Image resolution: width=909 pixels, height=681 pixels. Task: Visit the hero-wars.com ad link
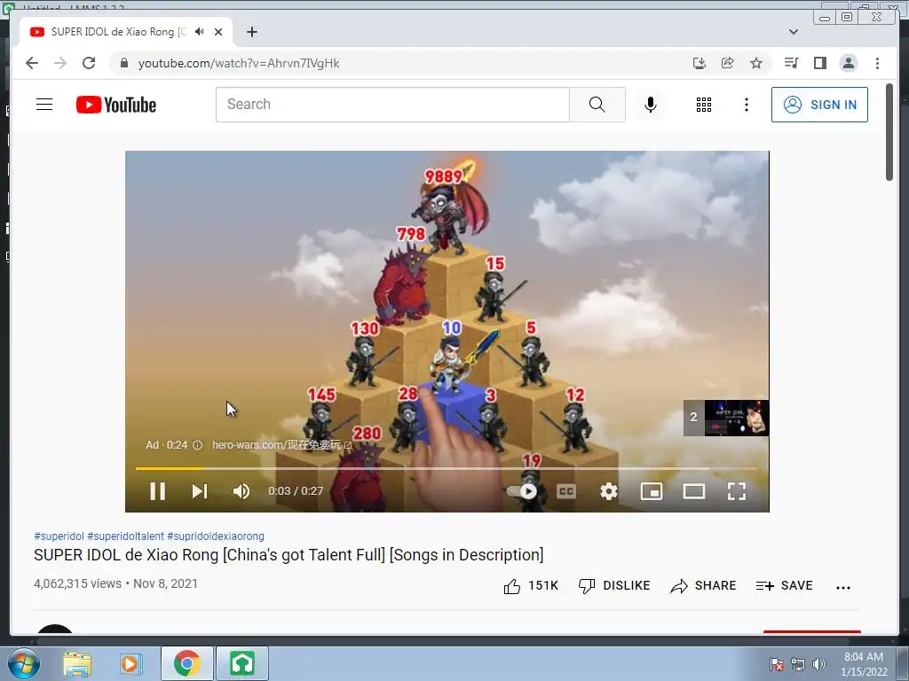(281, 445)
